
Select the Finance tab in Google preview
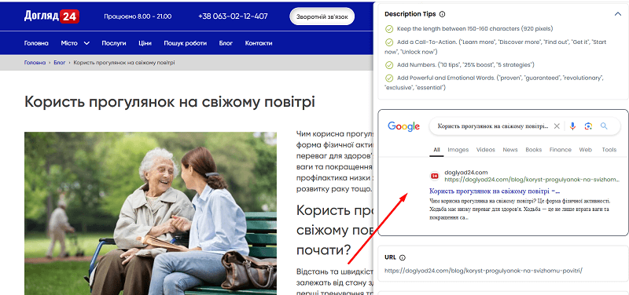point(561,150)
